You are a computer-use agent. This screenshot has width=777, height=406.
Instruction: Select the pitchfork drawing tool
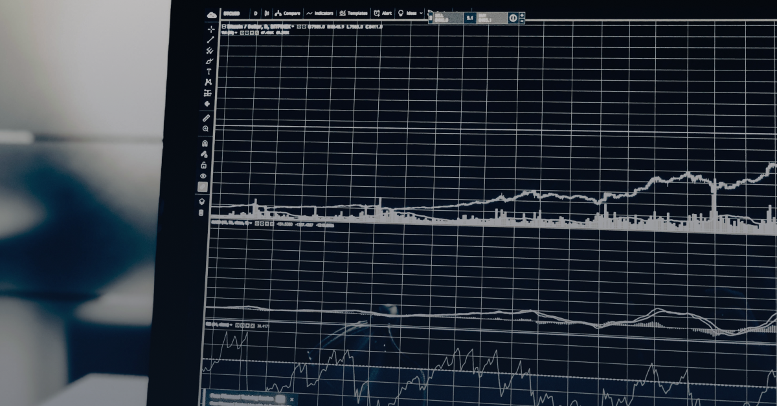tap(210, 50)
